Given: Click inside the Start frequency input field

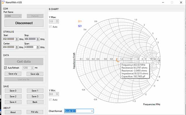Looking at the screenshot, I should (x=9, y=39).
